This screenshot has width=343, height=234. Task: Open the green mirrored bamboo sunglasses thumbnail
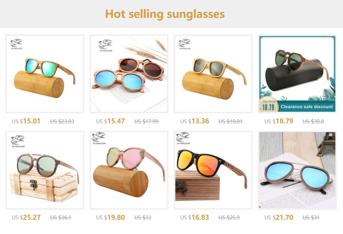(x=45, y=74)
